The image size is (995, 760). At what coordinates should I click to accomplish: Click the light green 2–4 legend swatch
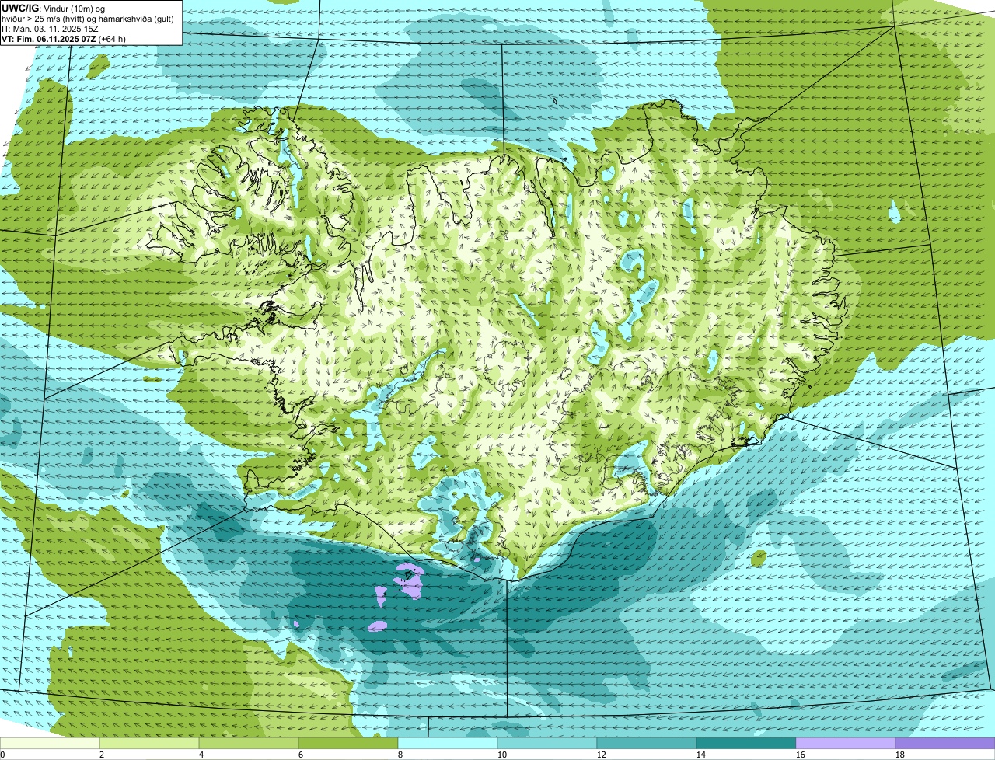[x=149, y=744]
